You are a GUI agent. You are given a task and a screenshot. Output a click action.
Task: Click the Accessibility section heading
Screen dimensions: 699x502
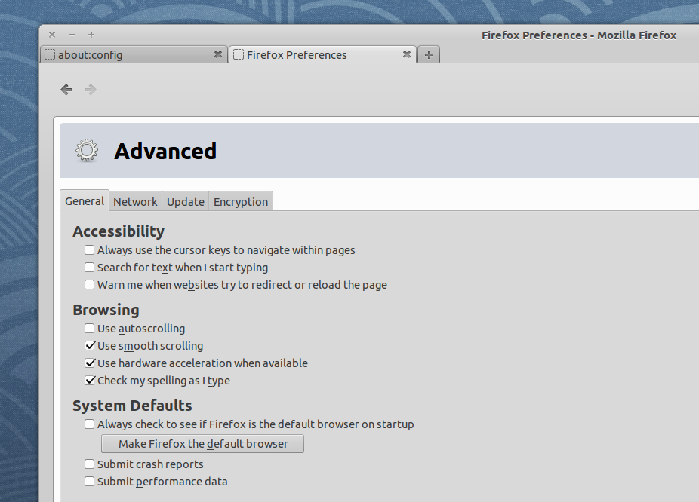(x=119, y=231)
